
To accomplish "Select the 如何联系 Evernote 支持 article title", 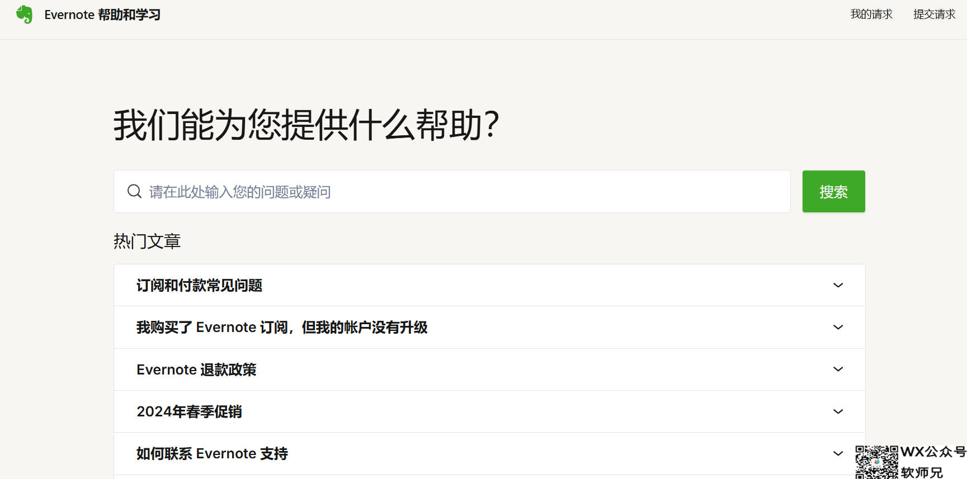I will [212, 453].
